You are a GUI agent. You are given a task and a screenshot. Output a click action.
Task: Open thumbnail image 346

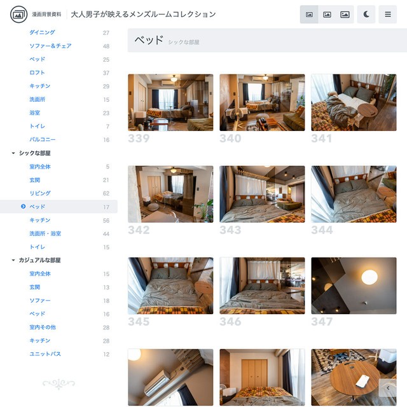[262, 286]
